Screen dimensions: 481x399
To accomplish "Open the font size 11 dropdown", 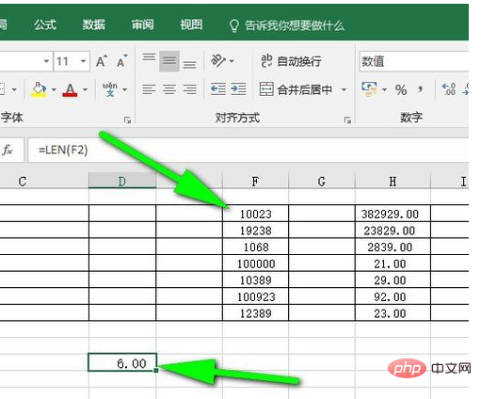I will pos(83,61).
